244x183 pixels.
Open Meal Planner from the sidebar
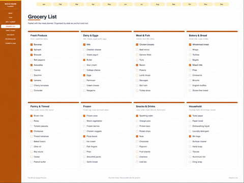tap(11, 22)
